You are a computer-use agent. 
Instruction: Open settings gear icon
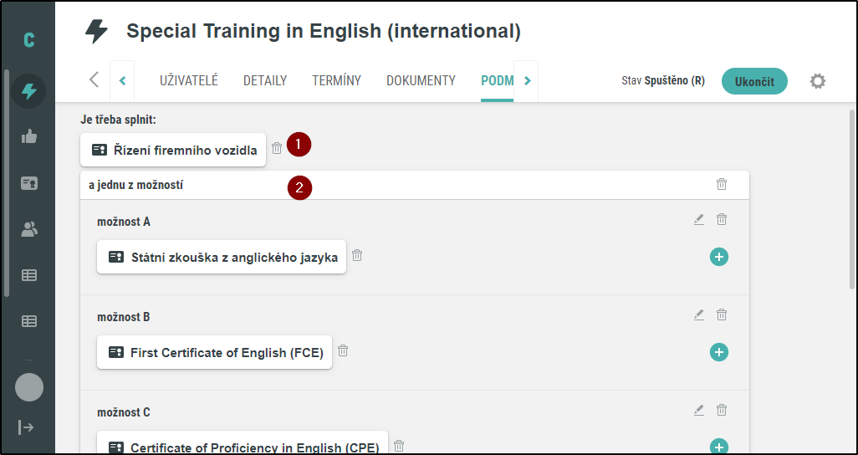pyautogui.click(x=818, y=82)
